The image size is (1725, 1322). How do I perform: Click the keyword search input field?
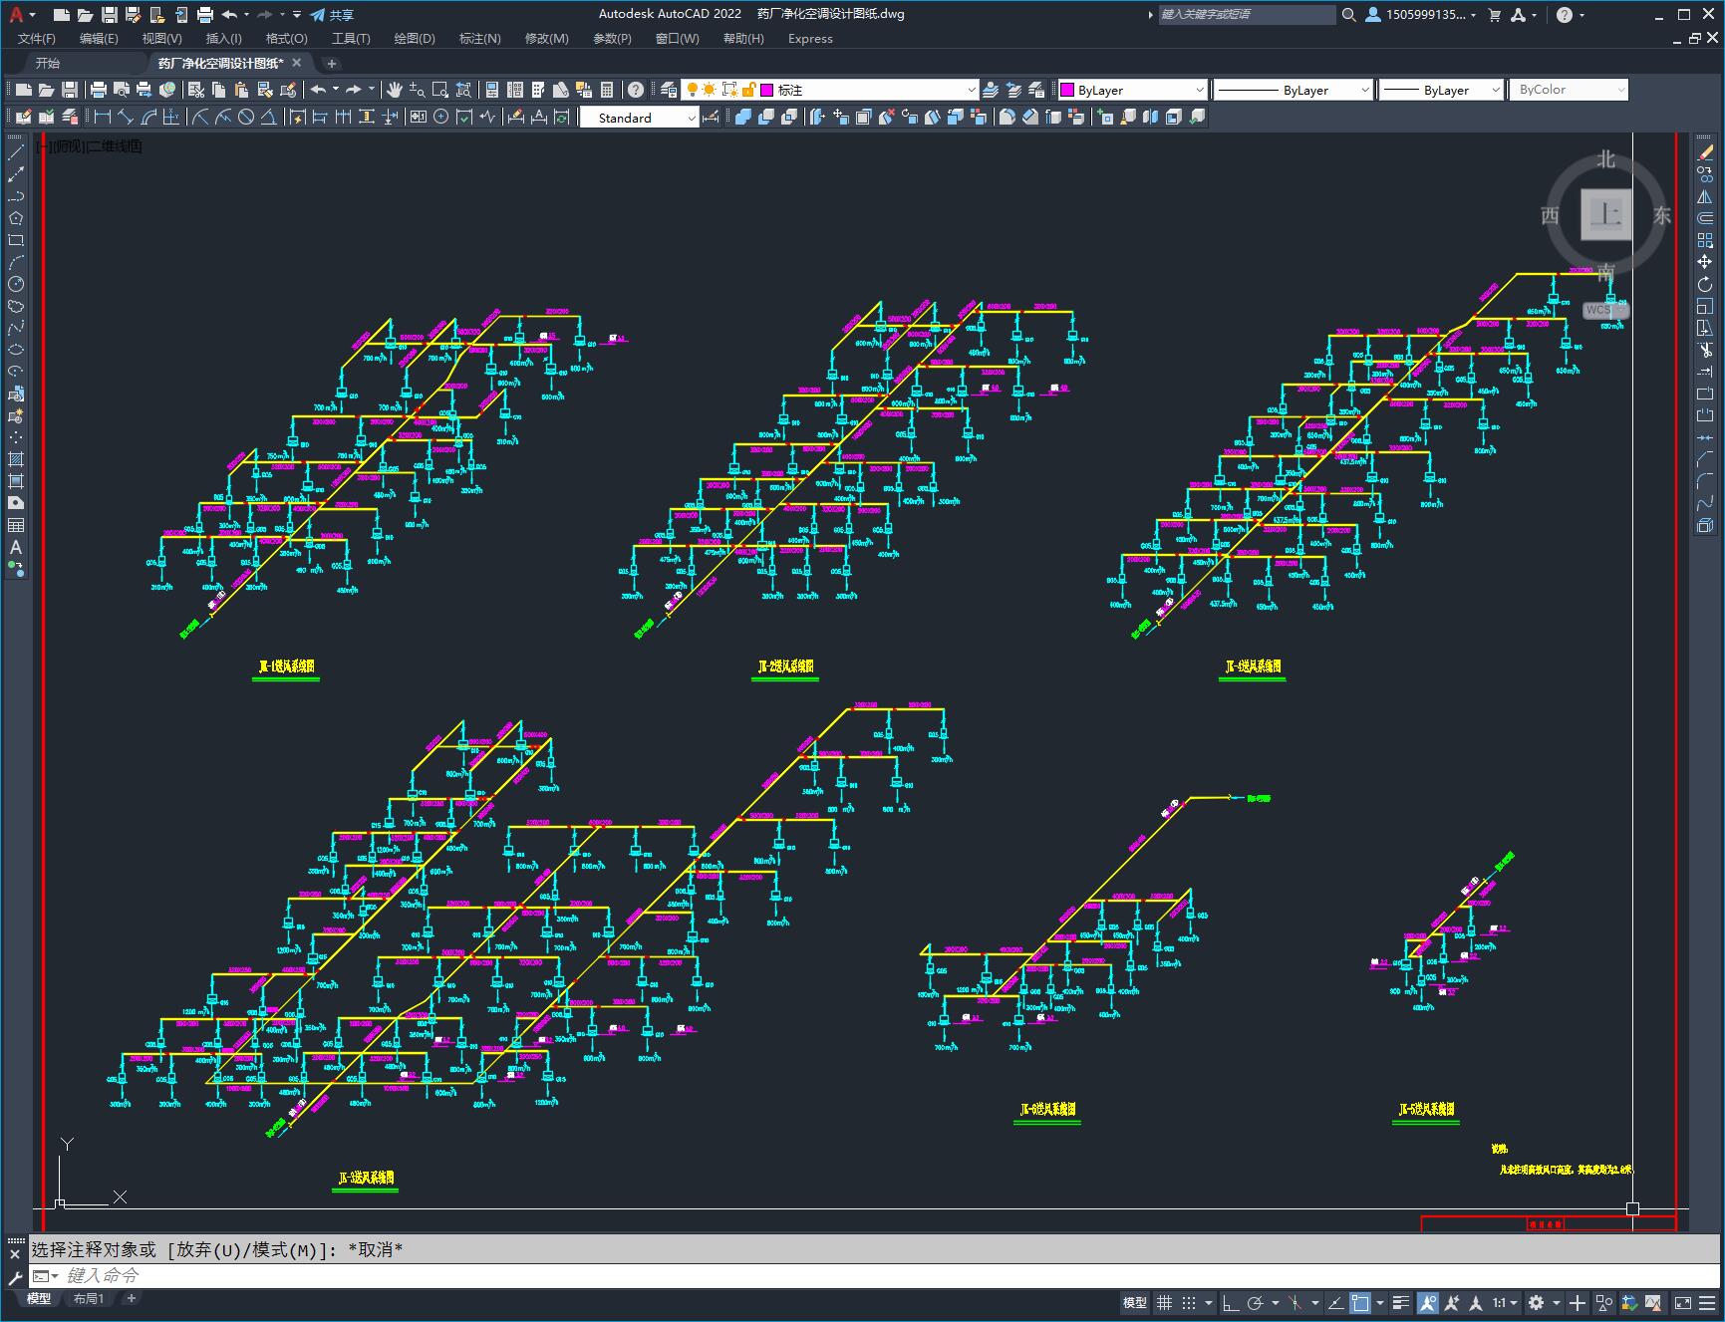click(1246, 14)
